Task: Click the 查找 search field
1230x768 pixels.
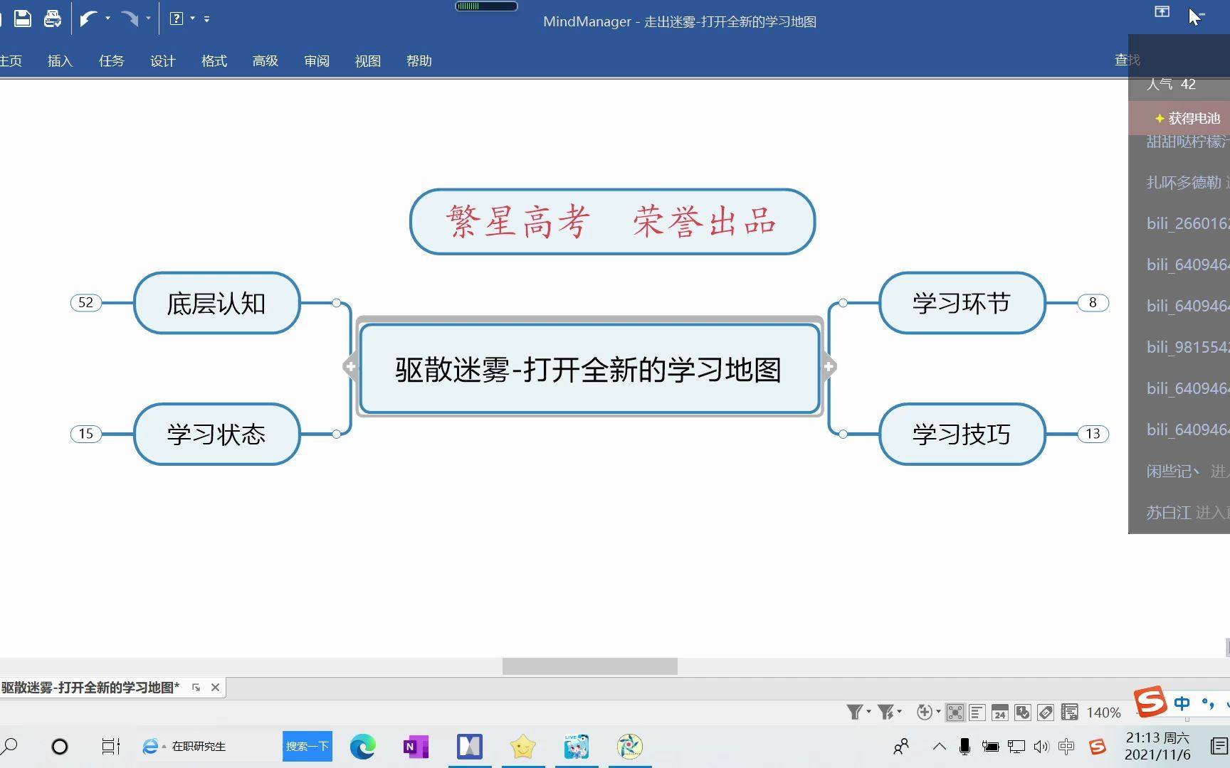Action: click(1127, 60)
